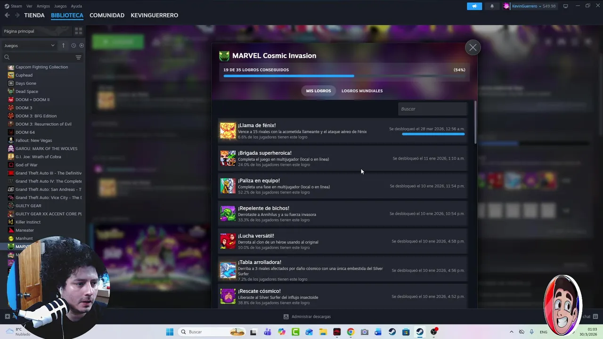
Task: Select DOOM 64 in the library list
Action: (x=25, y=132)
